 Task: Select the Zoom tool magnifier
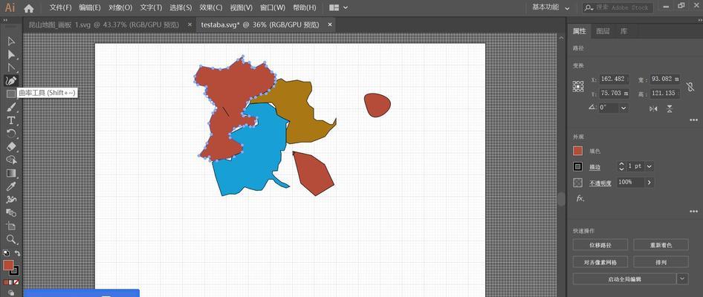click(11, 239)
